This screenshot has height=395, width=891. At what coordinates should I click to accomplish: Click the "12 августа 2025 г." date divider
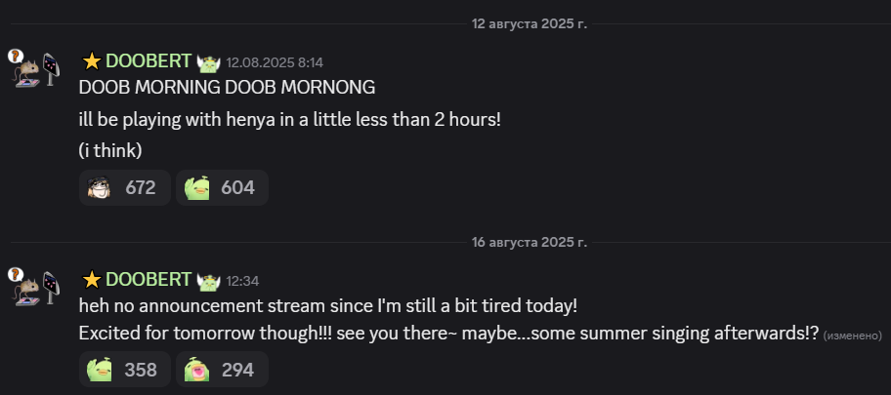point(530,22)
